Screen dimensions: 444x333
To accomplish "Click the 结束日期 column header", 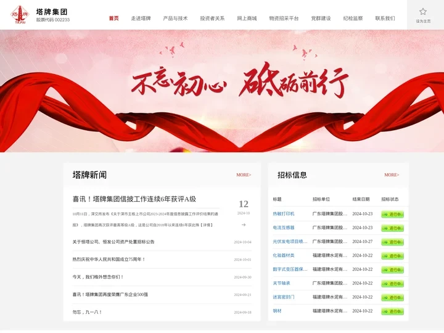I will pos(361,199).
